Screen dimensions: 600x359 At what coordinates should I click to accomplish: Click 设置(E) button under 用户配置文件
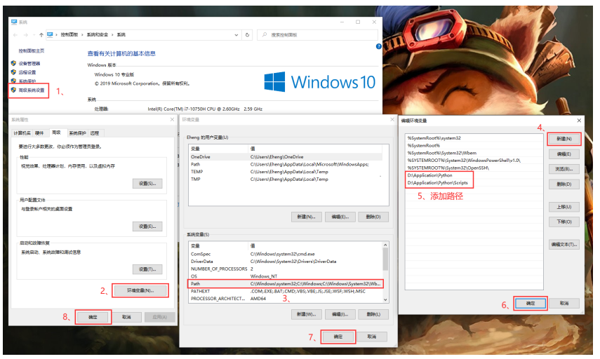pyautogui.click(x=147, y=226)
